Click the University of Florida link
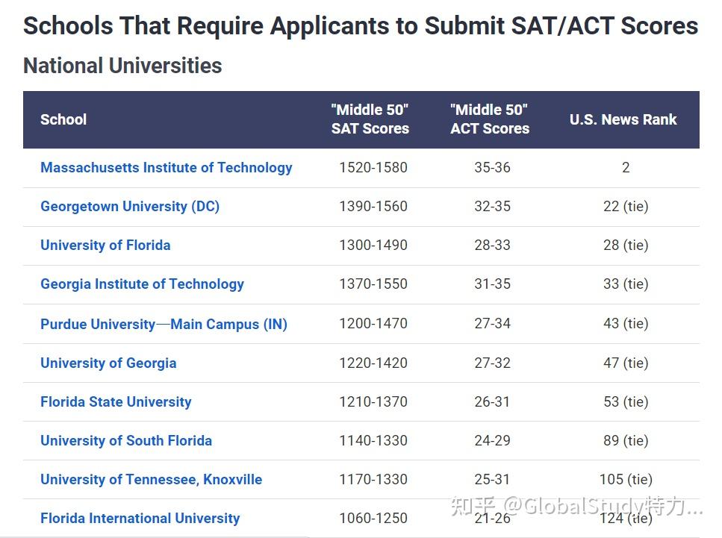Screen dimensions: 722x538 pos(105,245)
